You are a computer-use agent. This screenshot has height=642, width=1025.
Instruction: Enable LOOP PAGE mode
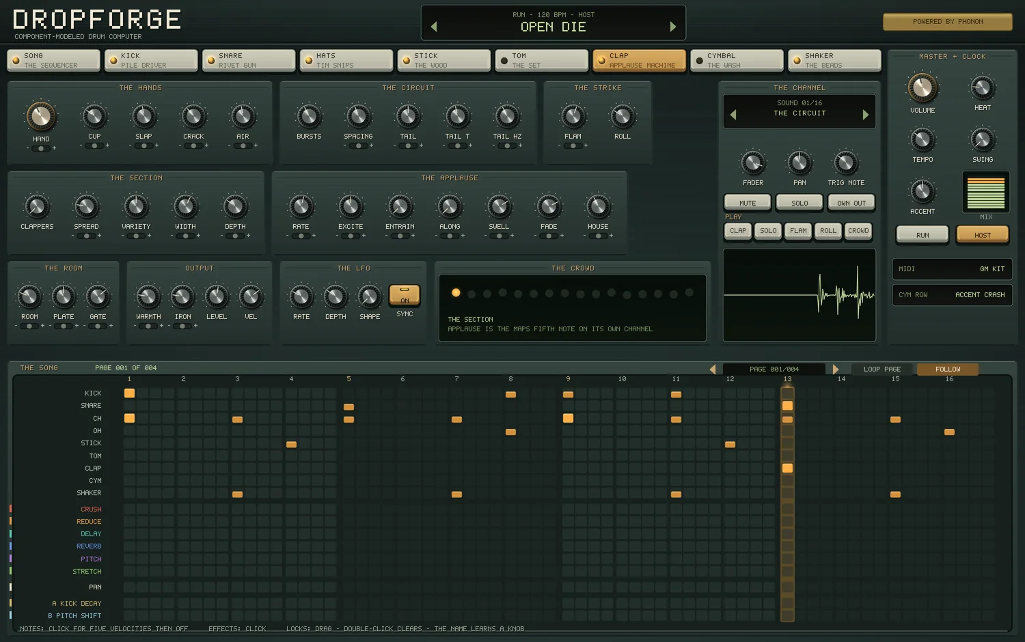pyautogui.click(x=882, y=369)
